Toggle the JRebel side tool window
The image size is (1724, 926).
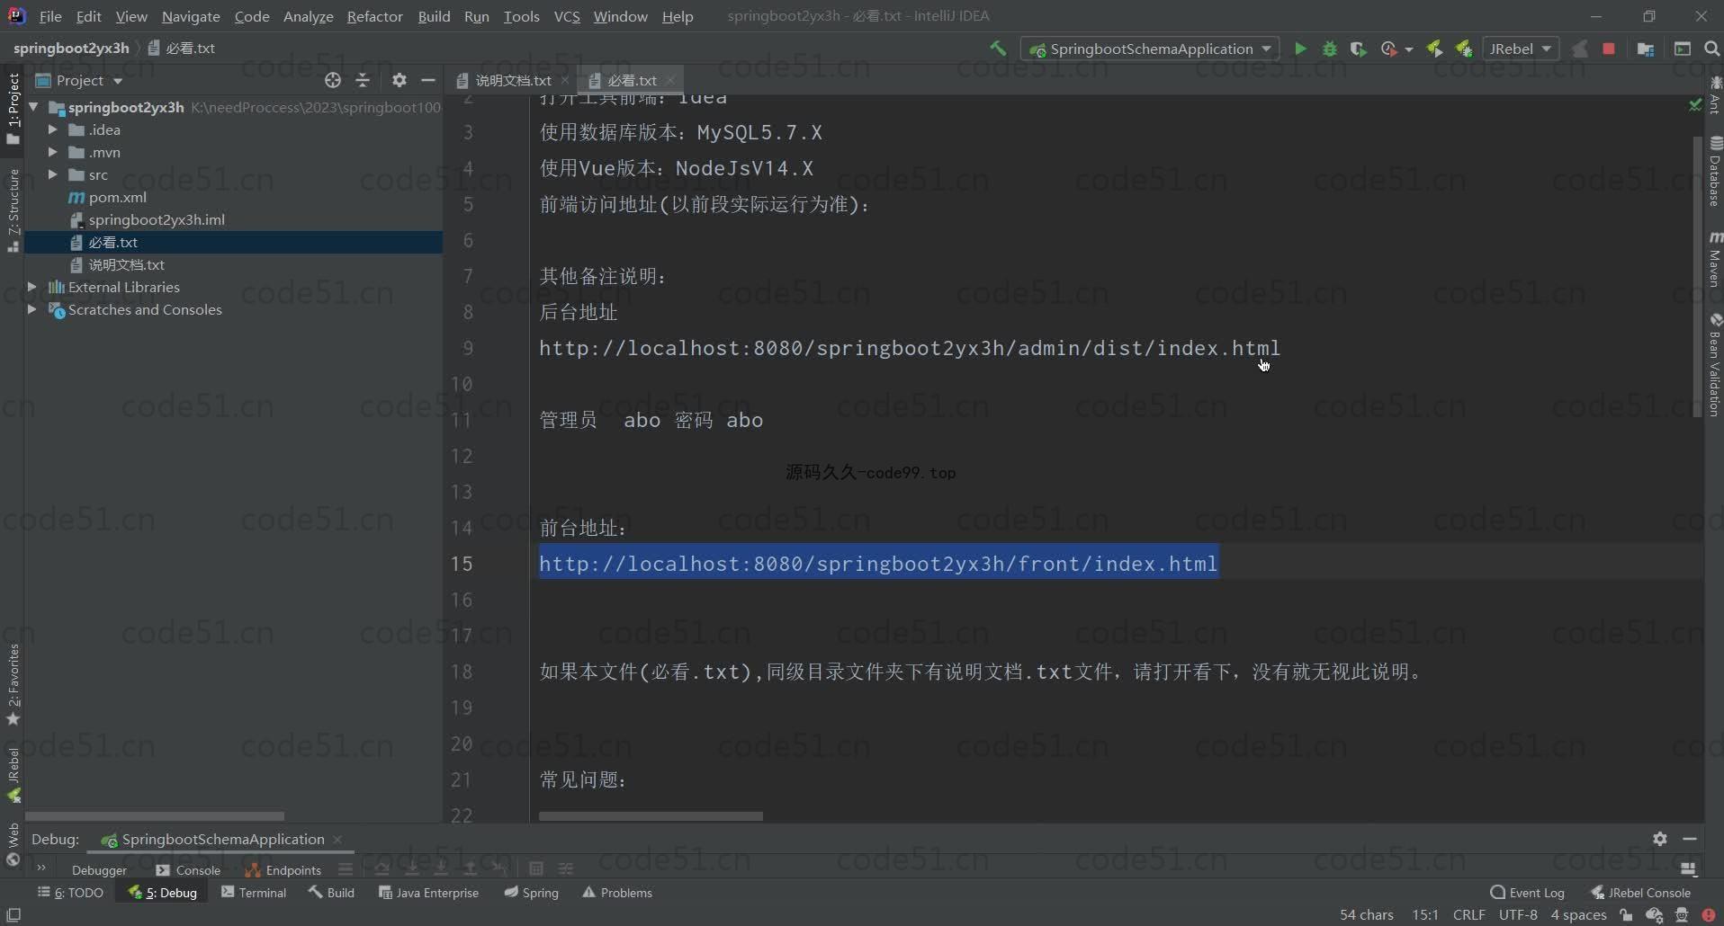(x=13, y=774)
